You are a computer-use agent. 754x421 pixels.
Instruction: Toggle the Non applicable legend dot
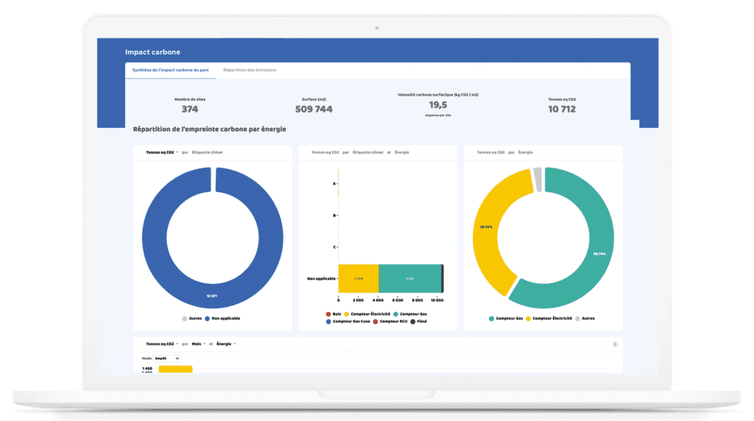tap(207, 318)
